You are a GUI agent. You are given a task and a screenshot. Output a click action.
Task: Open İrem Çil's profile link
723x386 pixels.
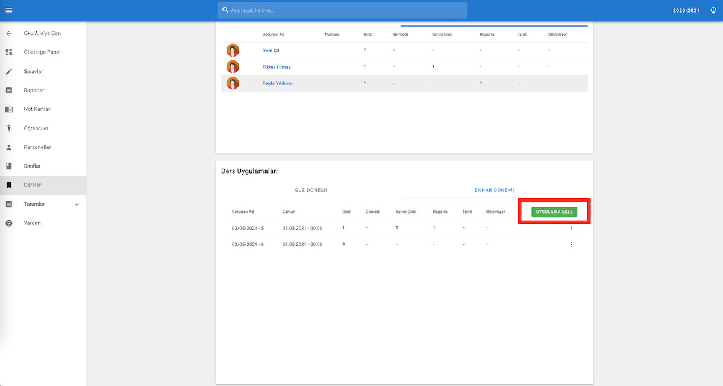(271, 51)
